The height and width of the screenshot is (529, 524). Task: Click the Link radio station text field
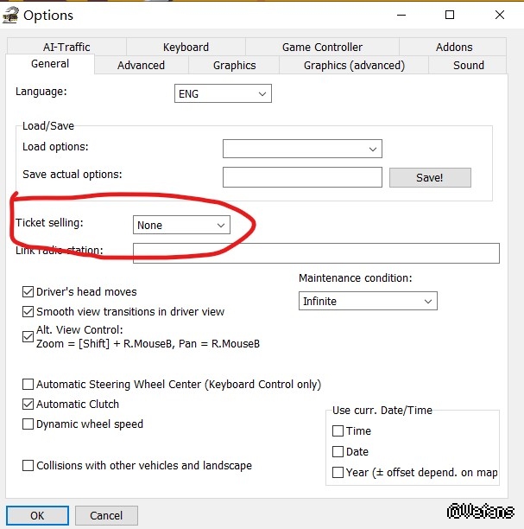click(x=316, y=252)
